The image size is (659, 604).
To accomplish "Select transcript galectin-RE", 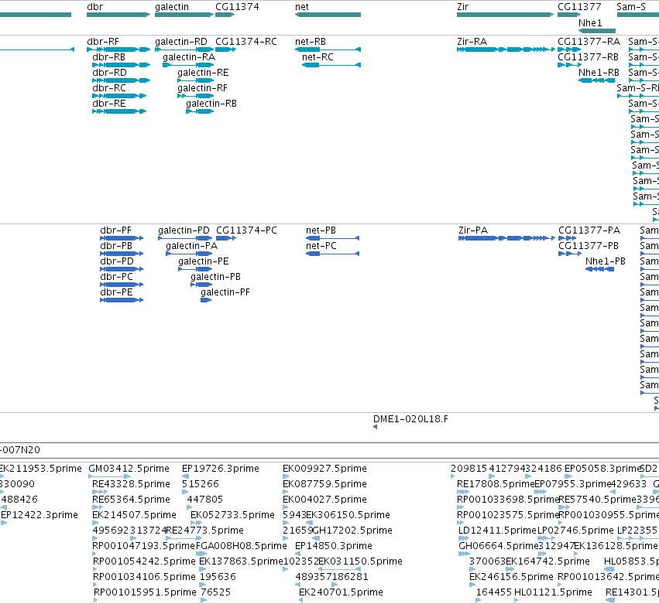I will tap(203, 73).
